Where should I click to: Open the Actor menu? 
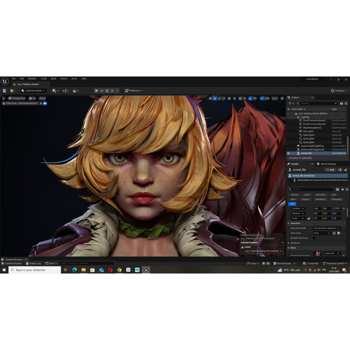click(74, 78)
